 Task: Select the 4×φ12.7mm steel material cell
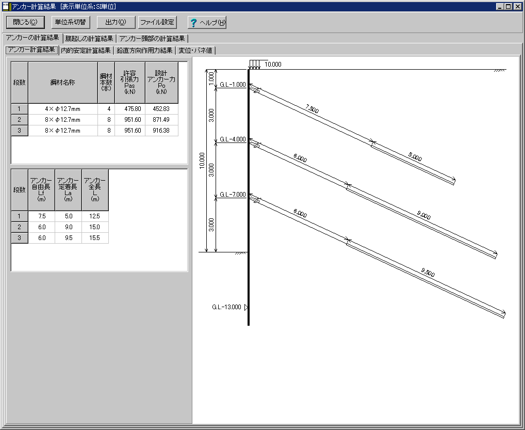coord(62,109)
